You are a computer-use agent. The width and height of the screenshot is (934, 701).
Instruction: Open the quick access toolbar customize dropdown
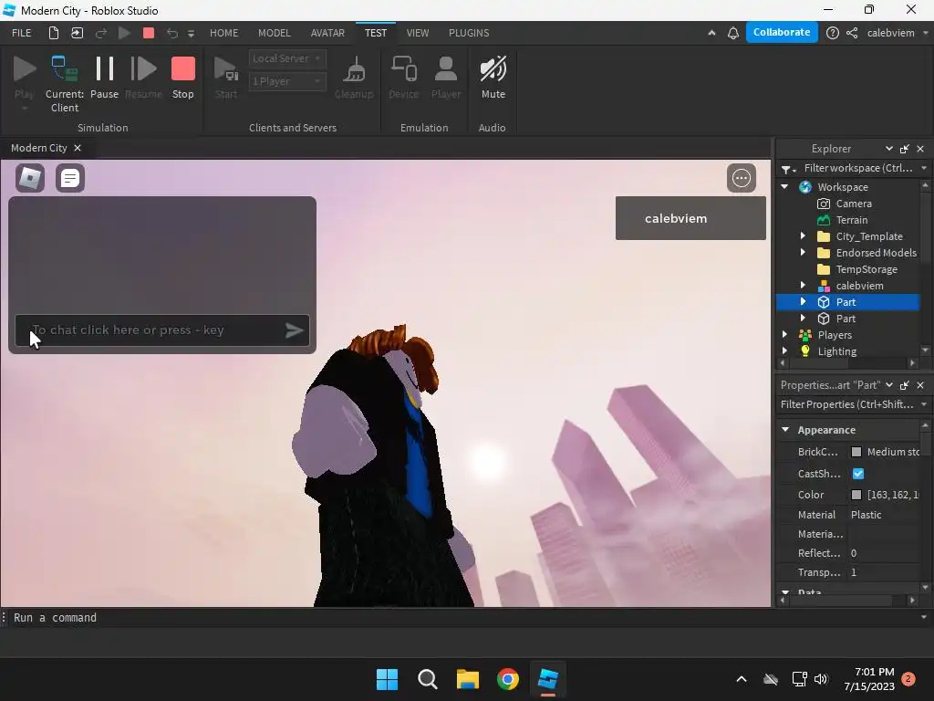click(192, 34)
